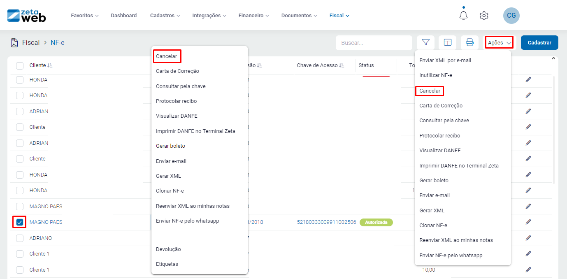Open the column layout icon
The height and width of the screenshot is (279, 567).
(x=447, y=42)
